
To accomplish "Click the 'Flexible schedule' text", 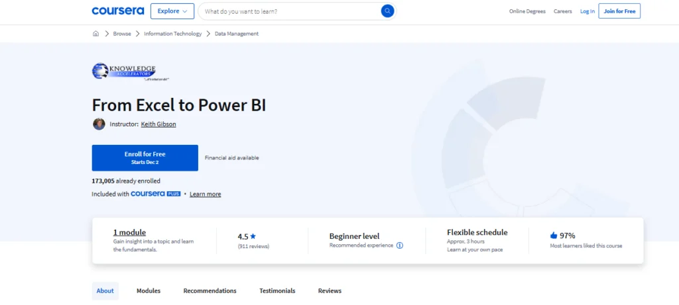I will pos(477,232).
